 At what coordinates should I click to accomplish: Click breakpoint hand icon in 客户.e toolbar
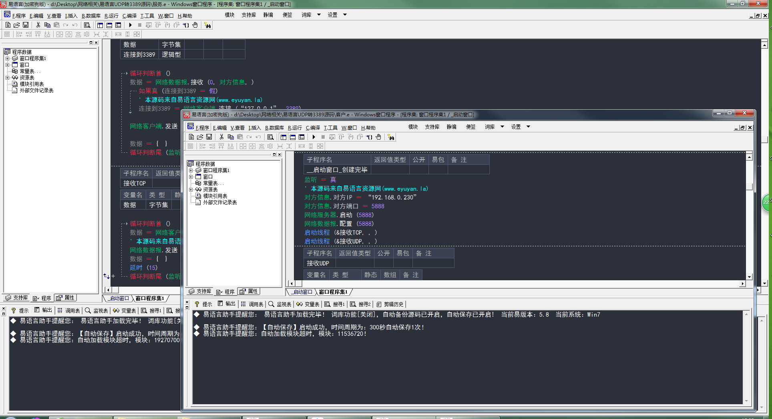378,137
